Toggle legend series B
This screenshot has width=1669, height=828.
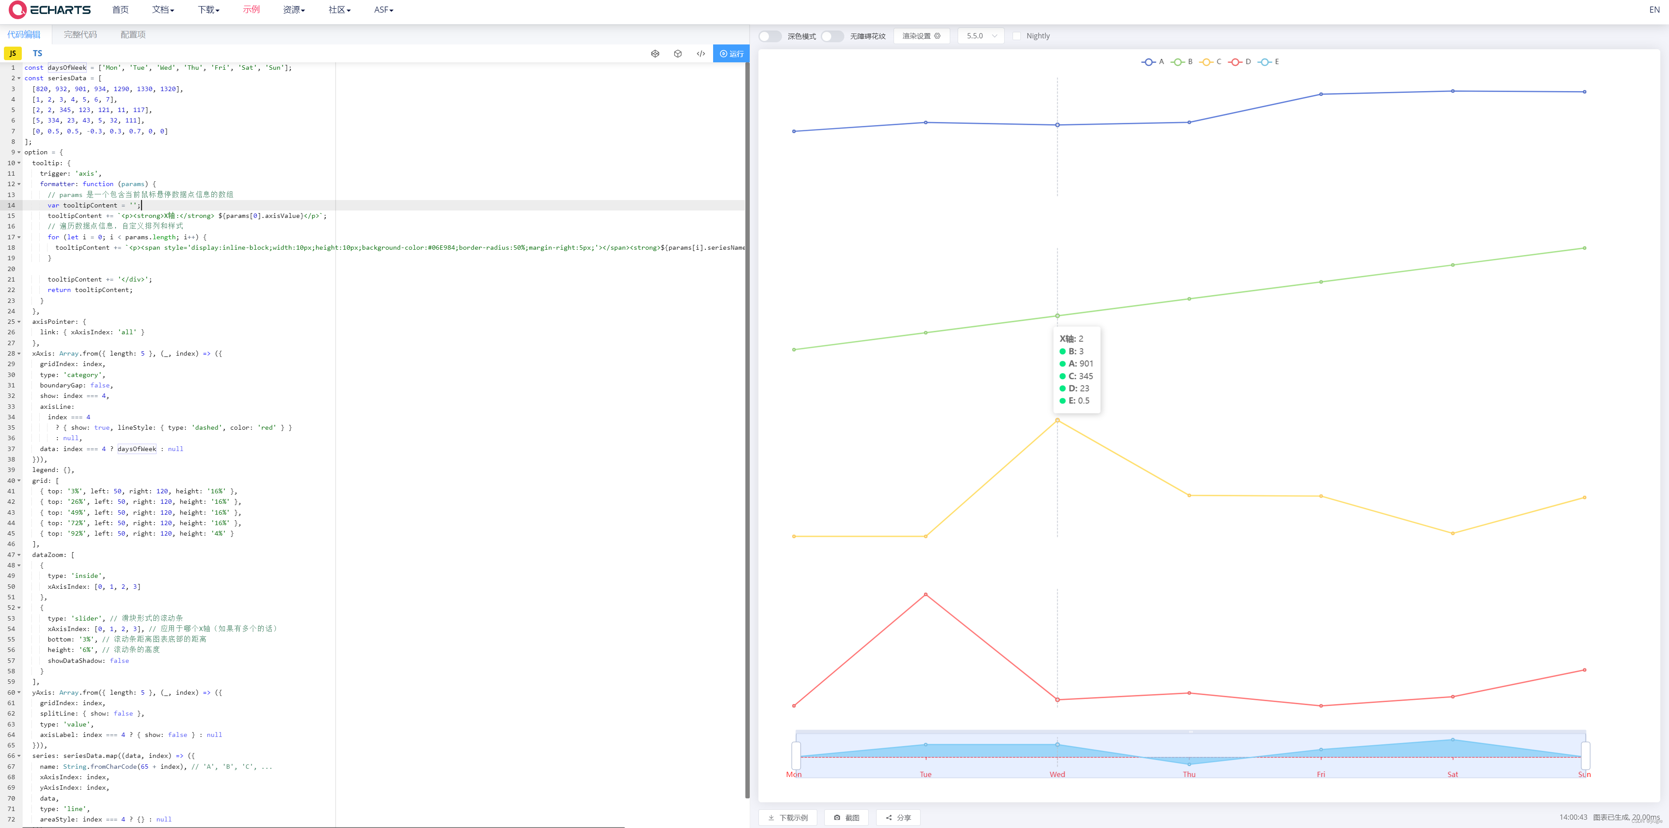point(1182,61)
